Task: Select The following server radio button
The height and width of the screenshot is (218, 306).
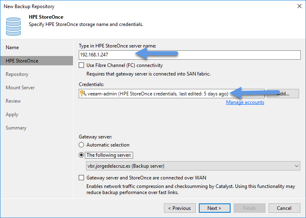Action: tap(82, 155)
